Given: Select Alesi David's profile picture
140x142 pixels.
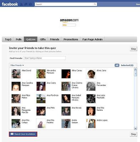Looking at the screenshot, I should point(16,74).
